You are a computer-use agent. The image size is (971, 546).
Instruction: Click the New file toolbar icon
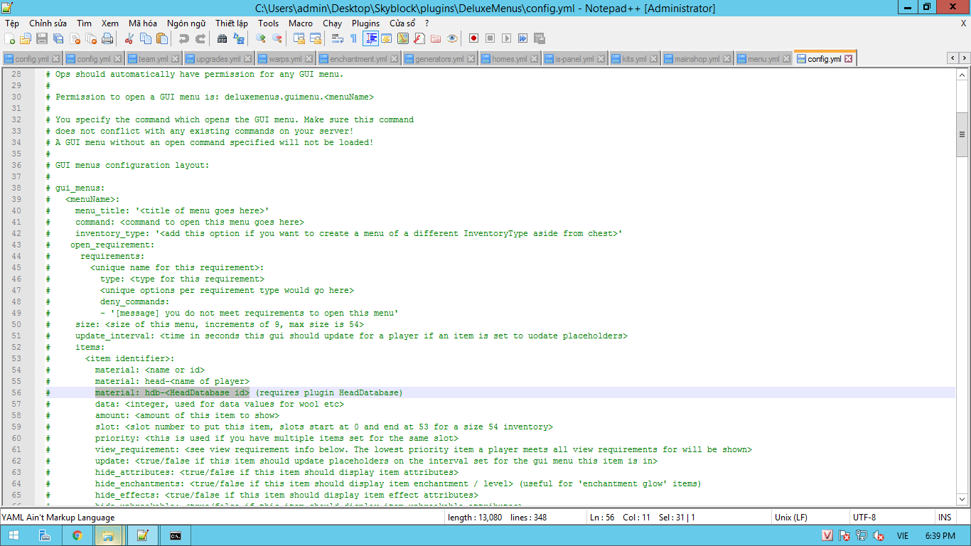coord(10,38)
